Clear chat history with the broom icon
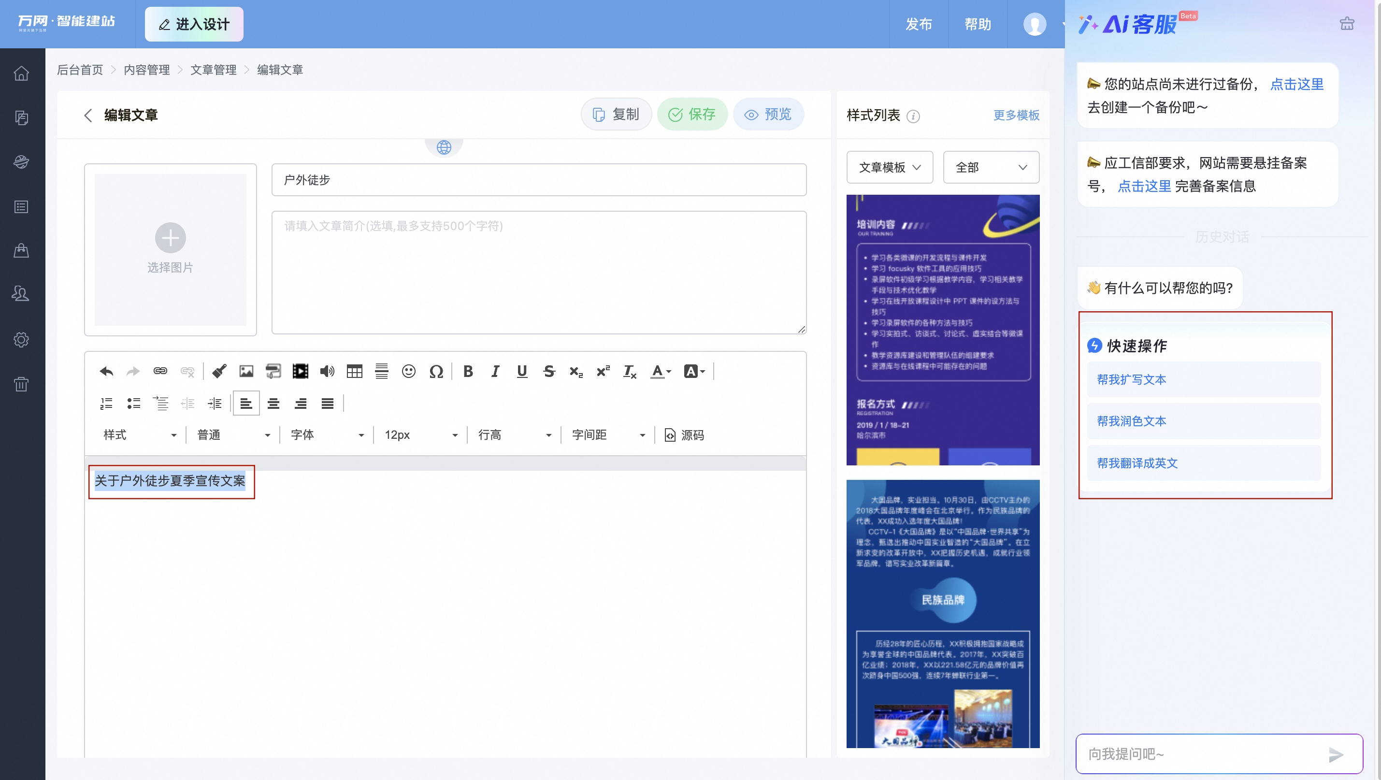The image size is (1381, 780). pos(1347,24)
